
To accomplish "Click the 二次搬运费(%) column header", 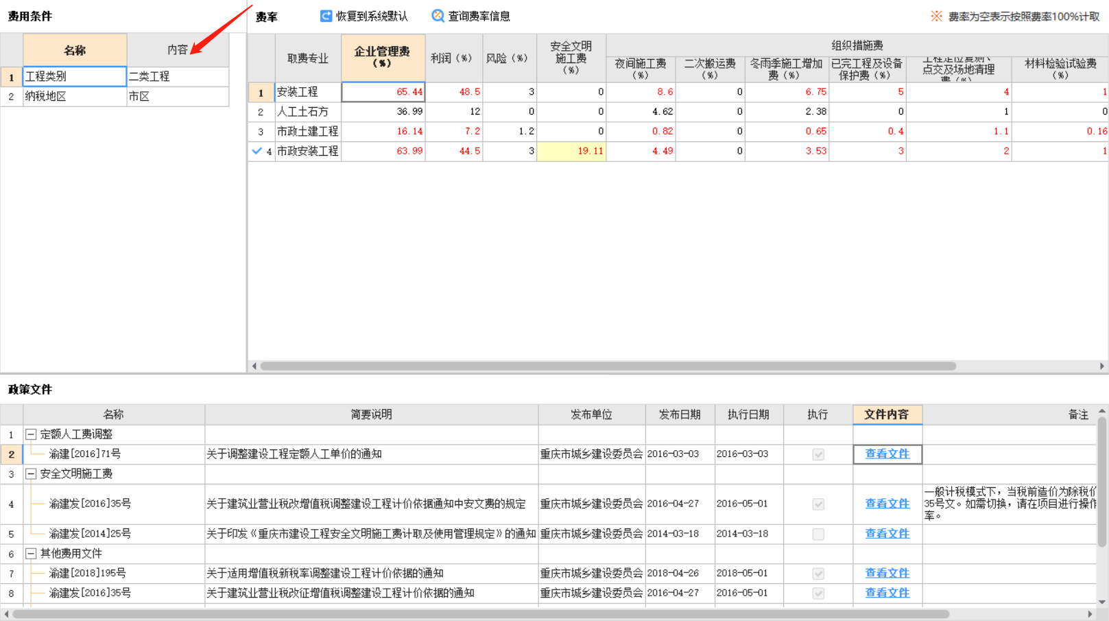I will [x=711, y=69].
